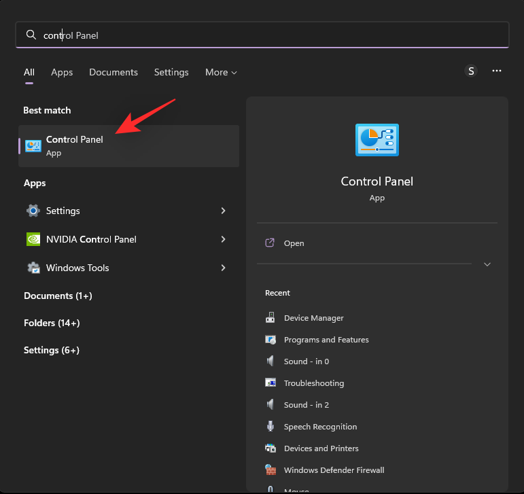Click inside the search text field
Viewport: 524px width, 494px height.
pos(272,35)
